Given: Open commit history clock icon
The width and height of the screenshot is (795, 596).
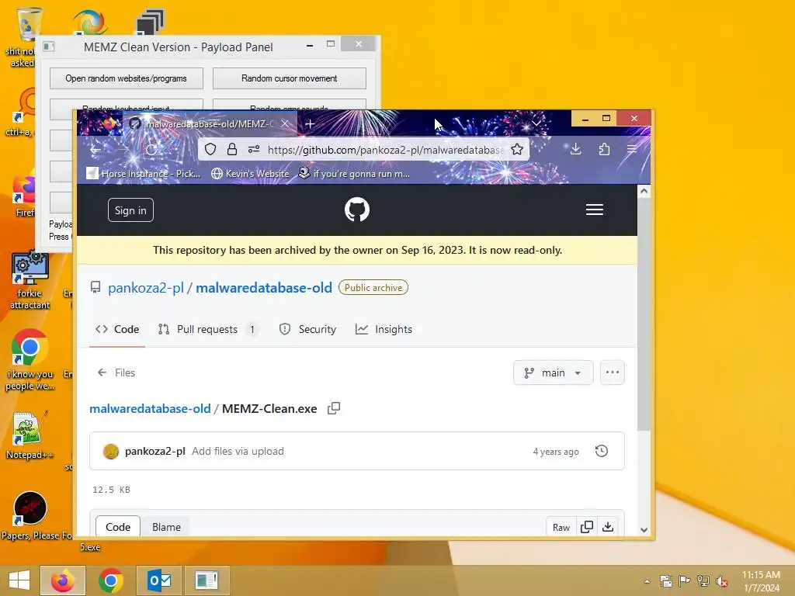Looking at the screenshot, I should click(602, 451).
